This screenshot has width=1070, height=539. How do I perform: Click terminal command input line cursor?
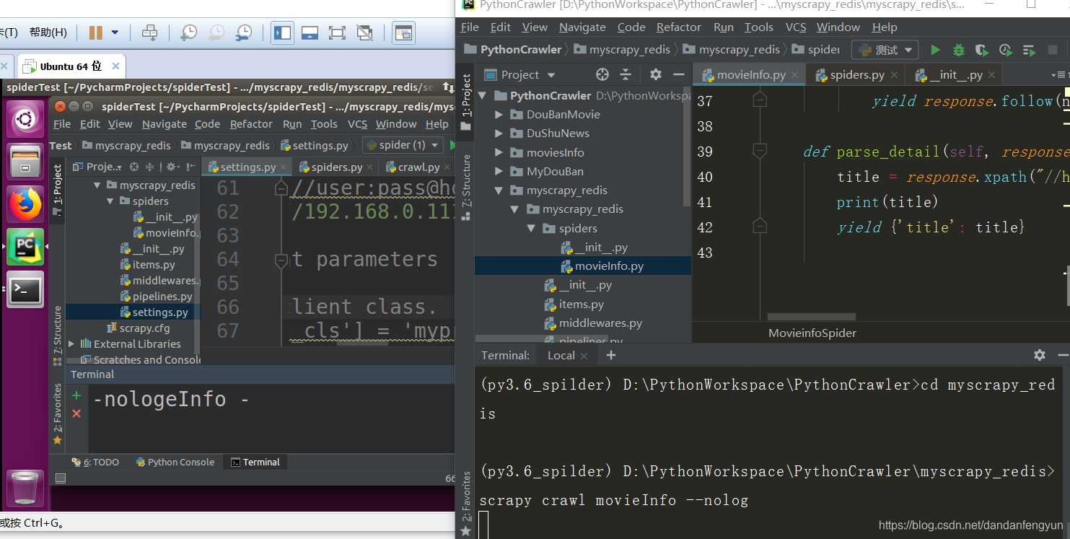pyautogui.click(x=483, y=525)
